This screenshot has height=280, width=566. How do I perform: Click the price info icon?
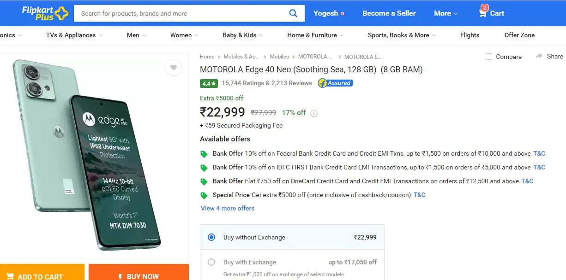[x=314, y=113]
